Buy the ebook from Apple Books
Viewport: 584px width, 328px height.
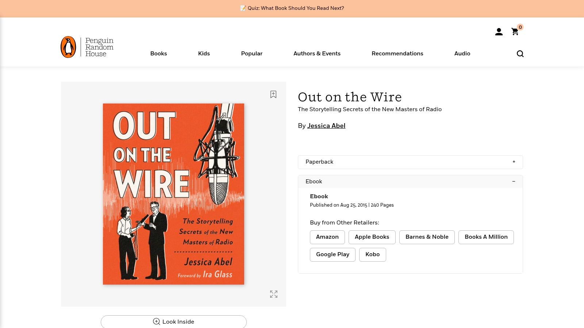(x=372, y=237)
